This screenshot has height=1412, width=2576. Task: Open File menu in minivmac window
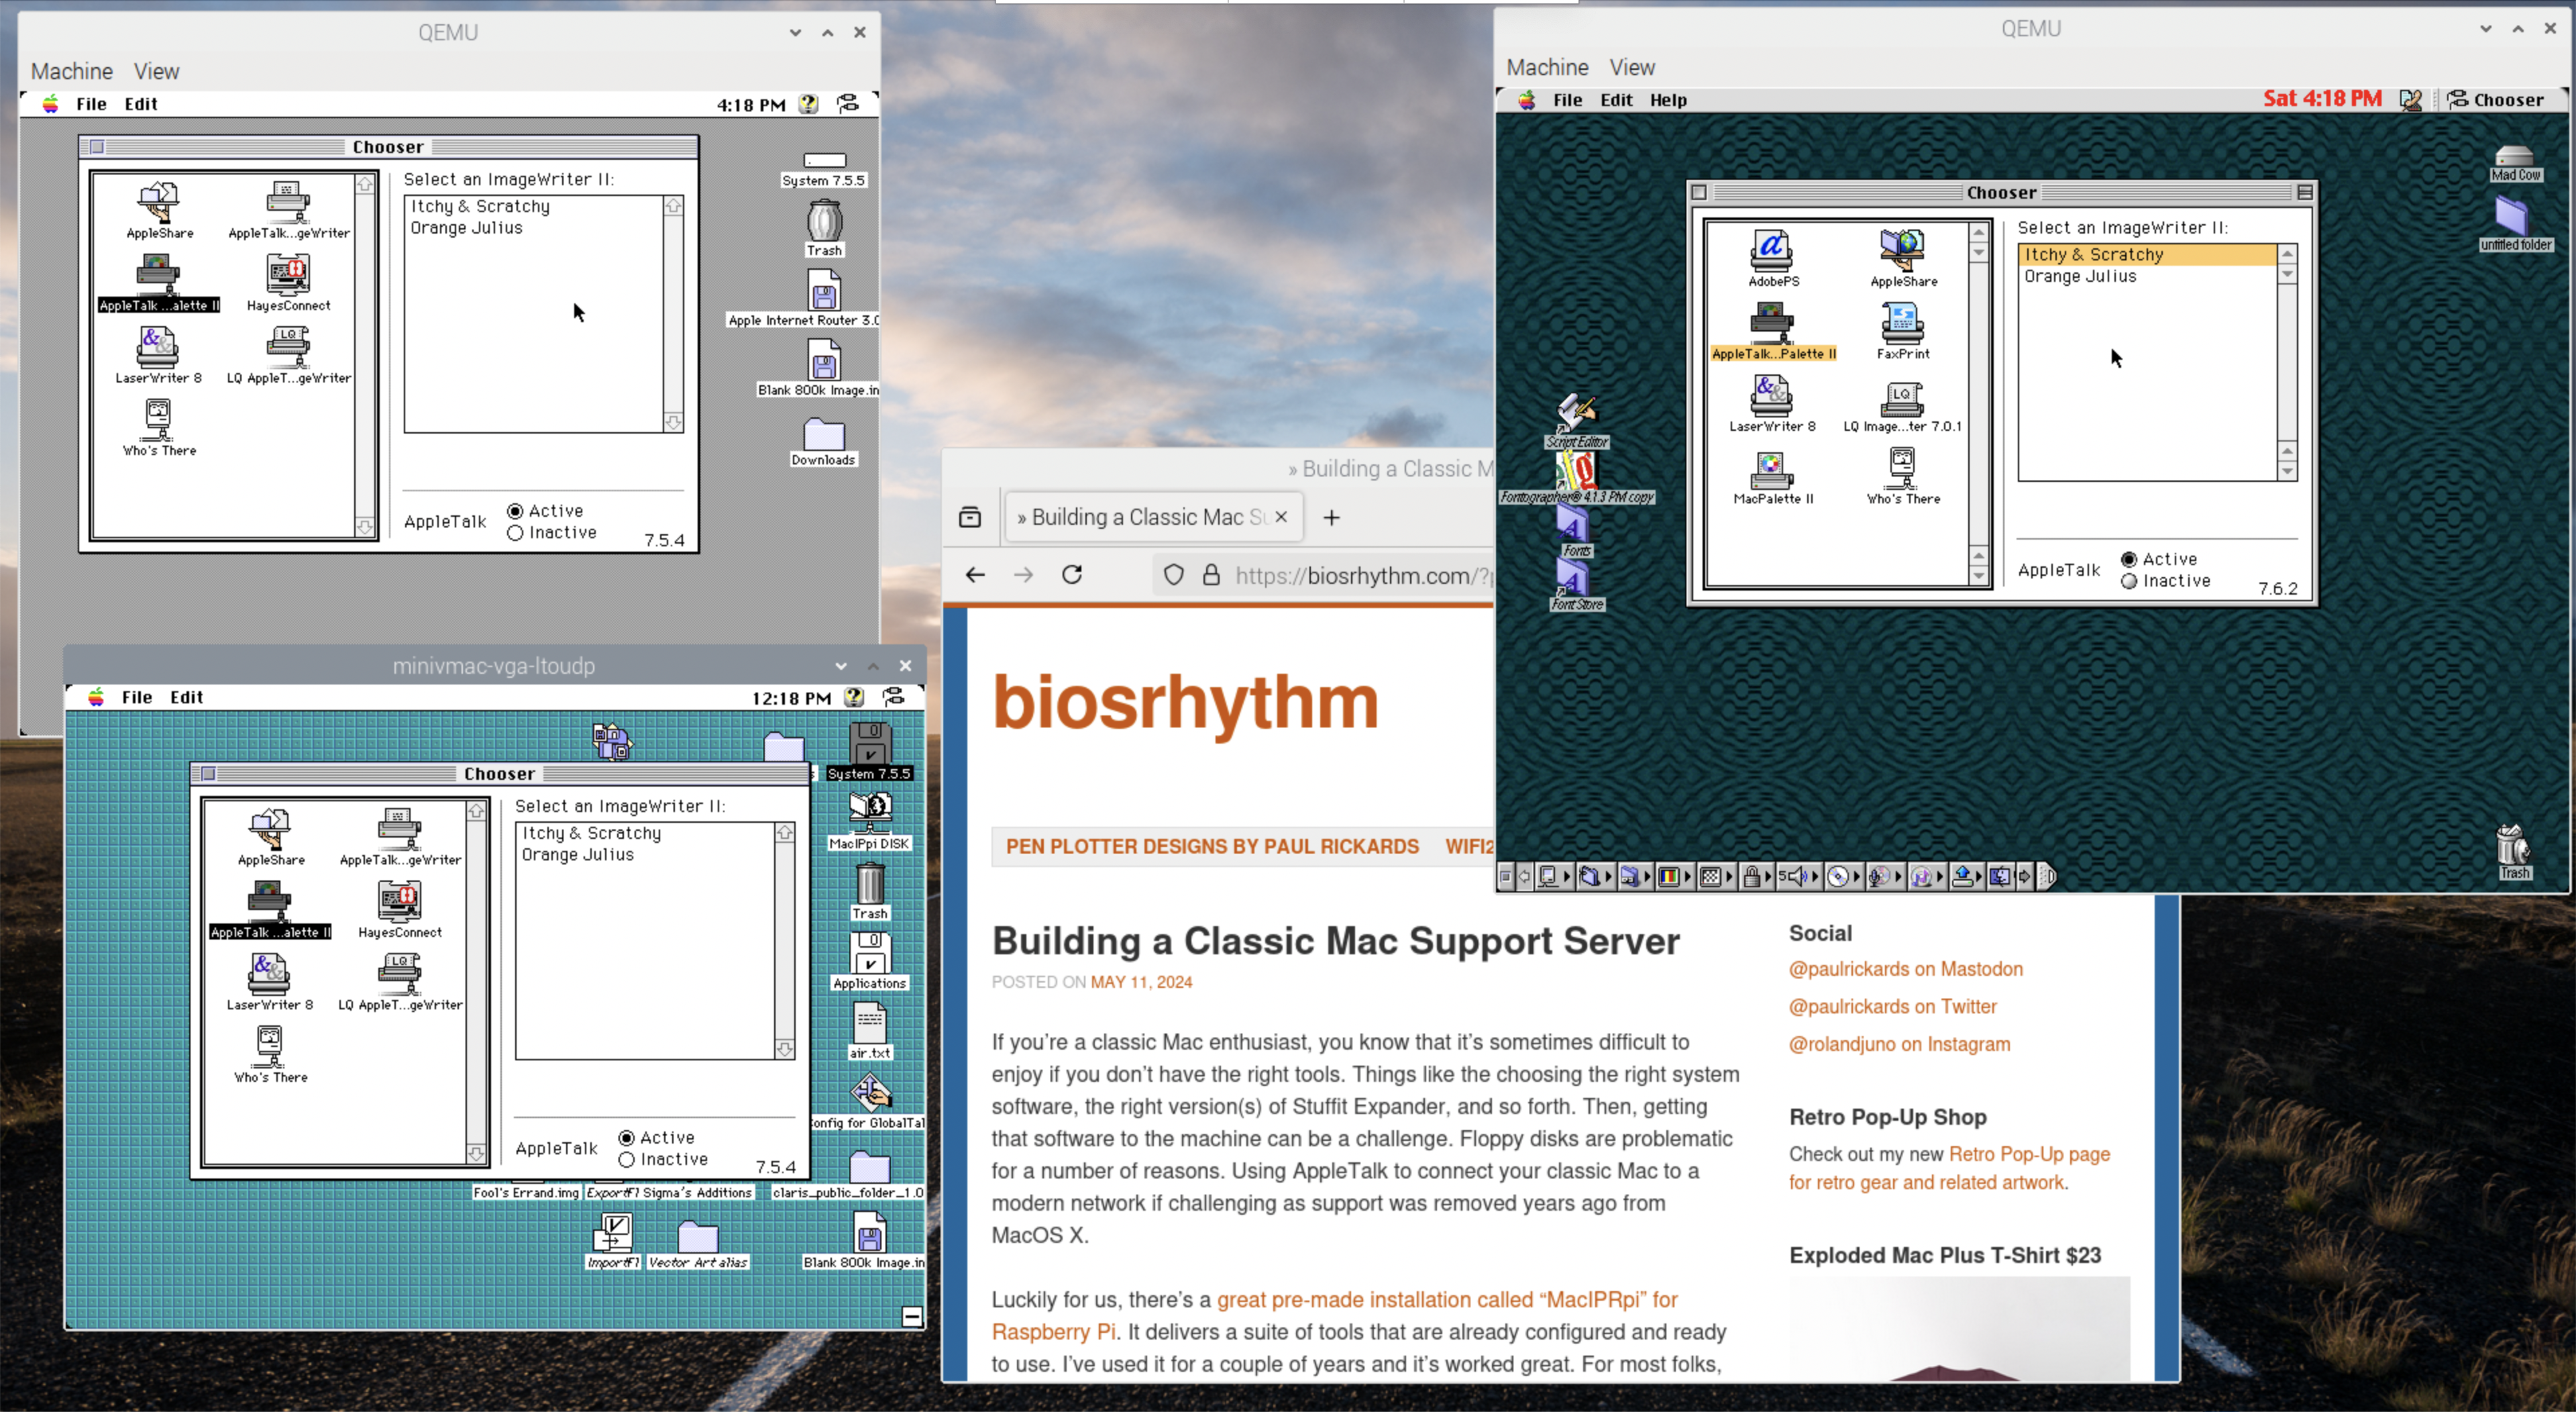137,697
